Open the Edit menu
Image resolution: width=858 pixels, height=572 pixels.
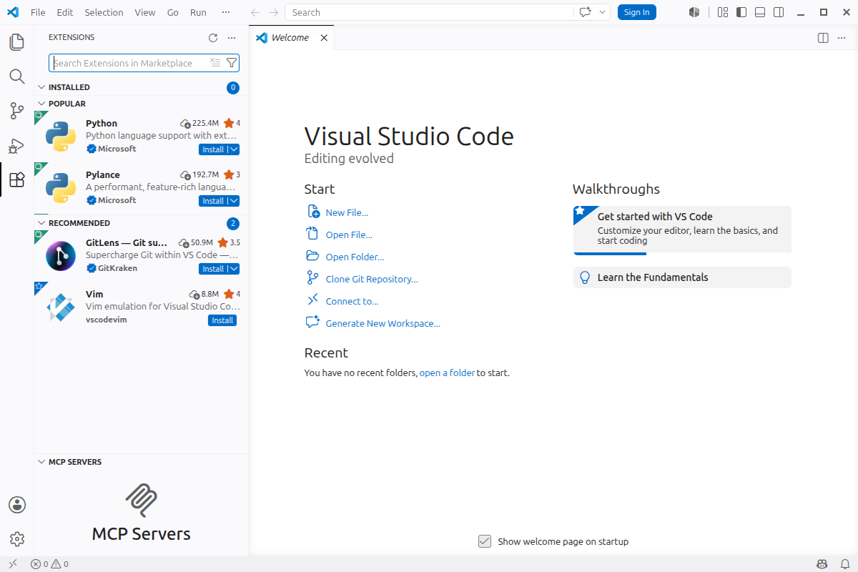pos(65,12)
